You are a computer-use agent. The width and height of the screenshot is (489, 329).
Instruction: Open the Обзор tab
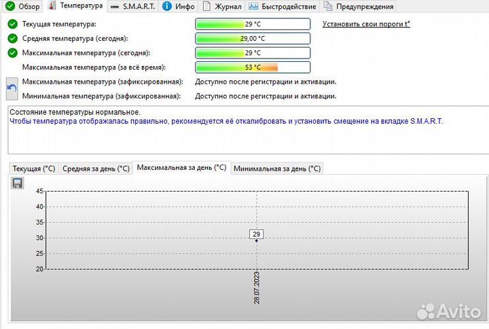22,6
